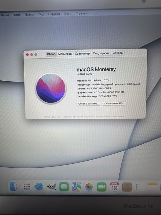This screenshot has width=161, height=215.
Task: Click the Intel HD Graphics 6000 value
Action: click(x=106, y=92)
